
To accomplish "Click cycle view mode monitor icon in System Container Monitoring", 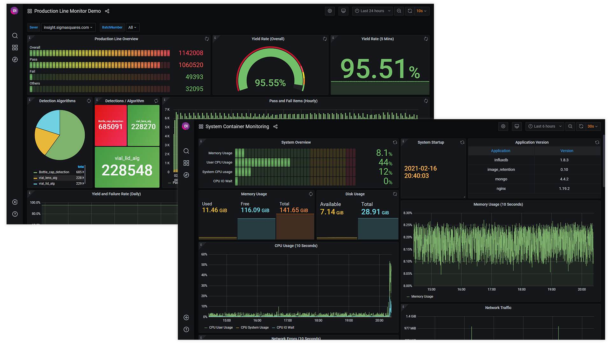I will pos(517,126).
